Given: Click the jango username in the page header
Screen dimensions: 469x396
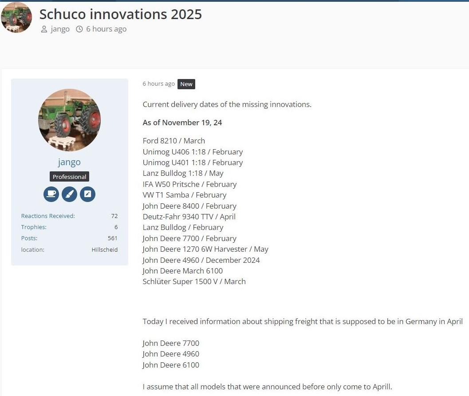Looking at the screenshot, I should pos(60,29).
